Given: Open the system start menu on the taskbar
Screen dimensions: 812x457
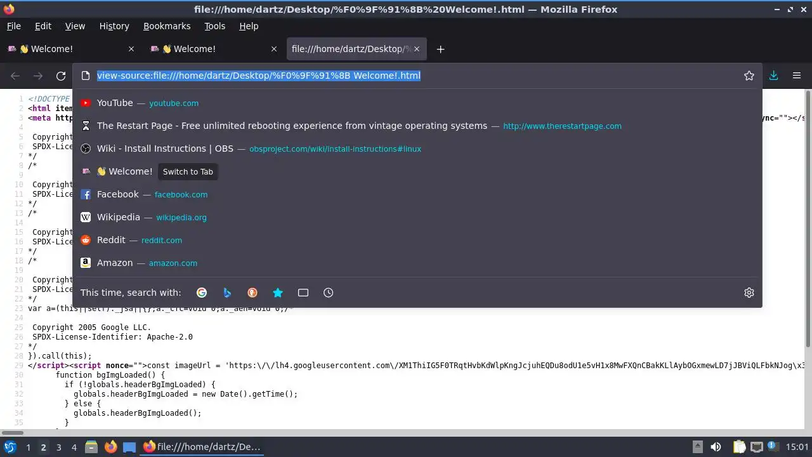Looking at the screenshot, I should (10, 447).
